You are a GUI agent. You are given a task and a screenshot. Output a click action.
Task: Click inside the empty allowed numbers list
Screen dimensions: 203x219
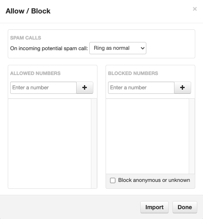[50, 144]
